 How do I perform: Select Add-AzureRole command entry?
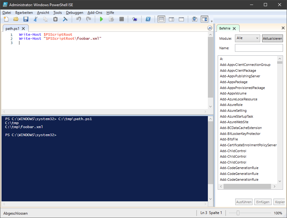pos(231,105)
